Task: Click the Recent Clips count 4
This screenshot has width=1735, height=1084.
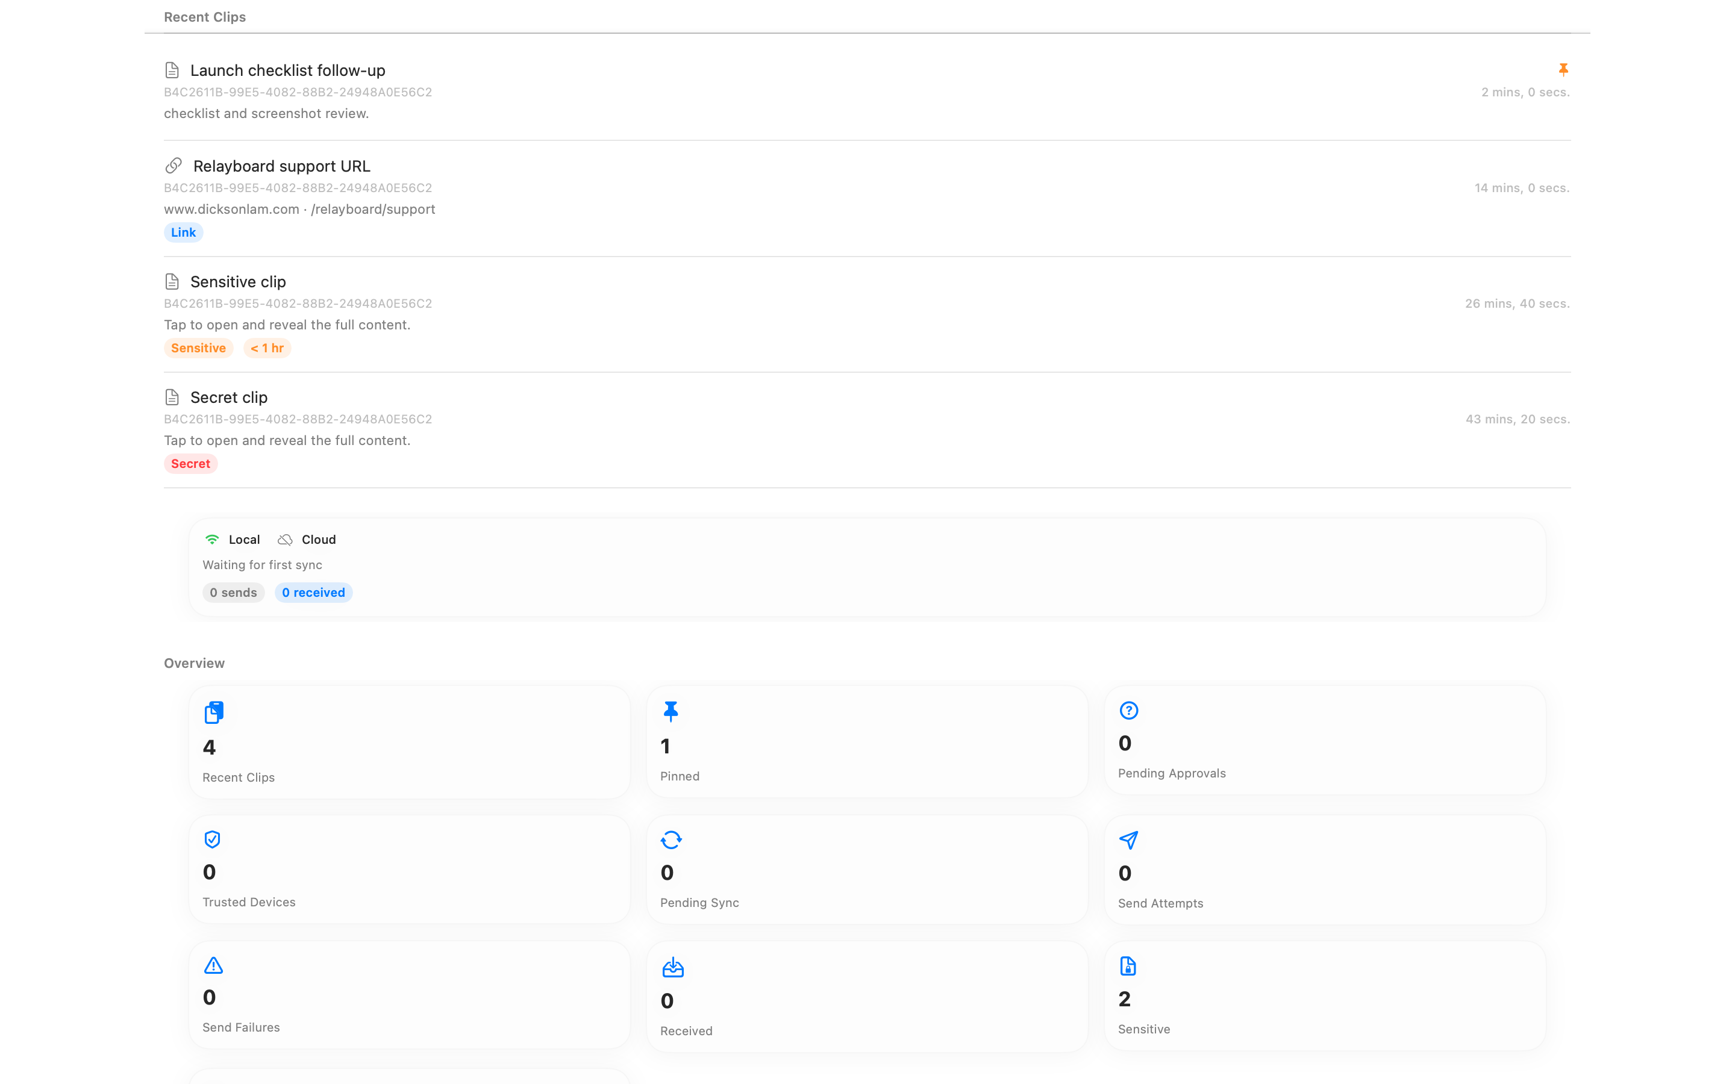Action: tap(210, 748)
